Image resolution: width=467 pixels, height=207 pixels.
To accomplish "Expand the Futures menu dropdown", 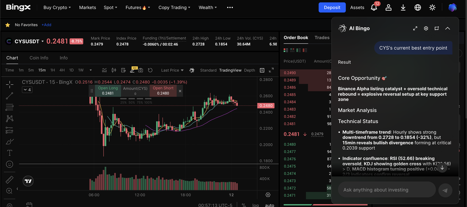I will pos(138,7).
